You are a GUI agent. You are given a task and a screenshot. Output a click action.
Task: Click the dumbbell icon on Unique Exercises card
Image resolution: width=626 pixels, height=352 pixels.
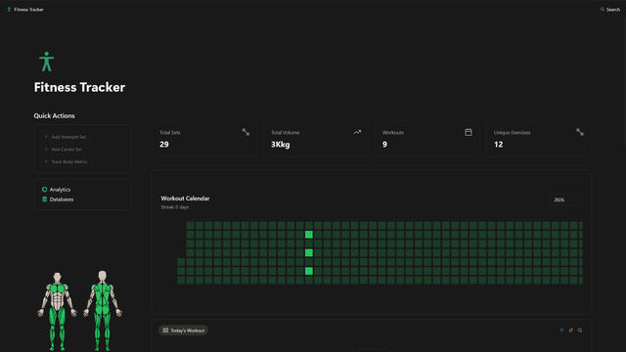point(580,132)
